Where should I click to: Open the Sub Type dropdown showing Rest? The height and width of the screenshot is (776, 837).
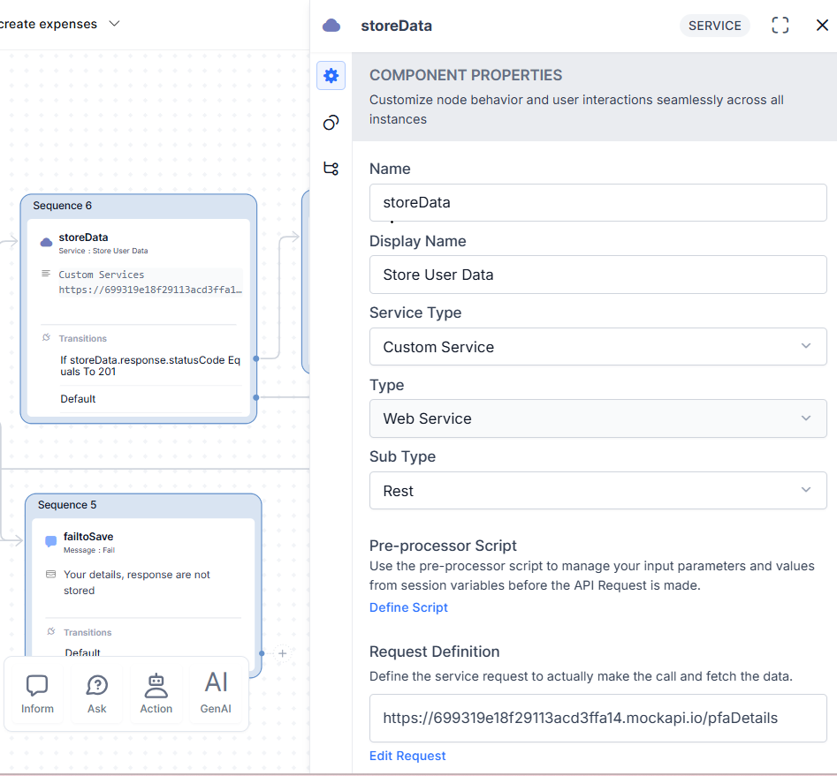pyautogui.click(x=597, y=491)
